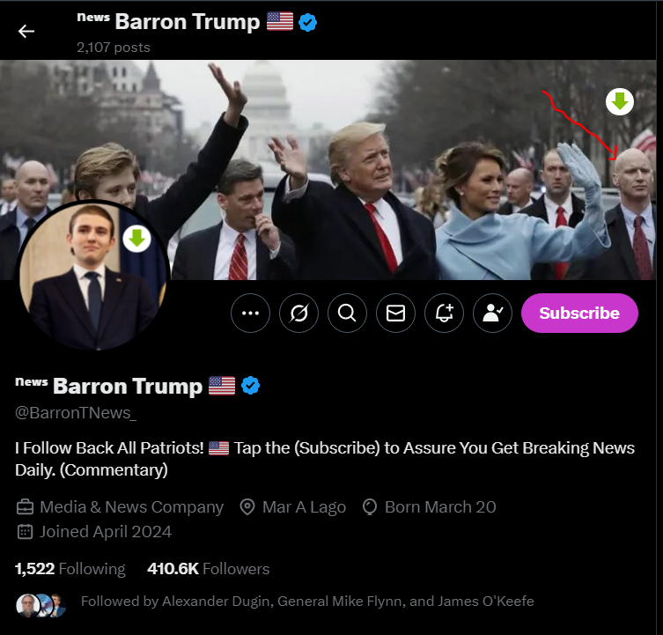View followers you know: Alexander Dugin link

[218, 602]
